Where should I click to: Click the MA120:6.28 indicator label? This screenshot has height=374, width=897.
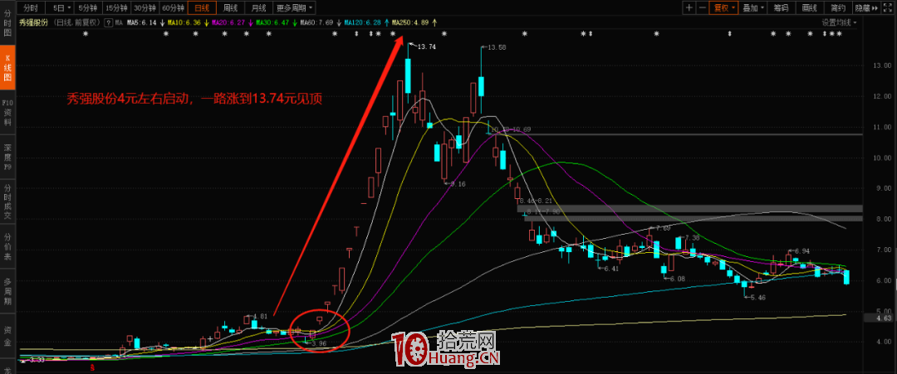(x=364, y=23)
